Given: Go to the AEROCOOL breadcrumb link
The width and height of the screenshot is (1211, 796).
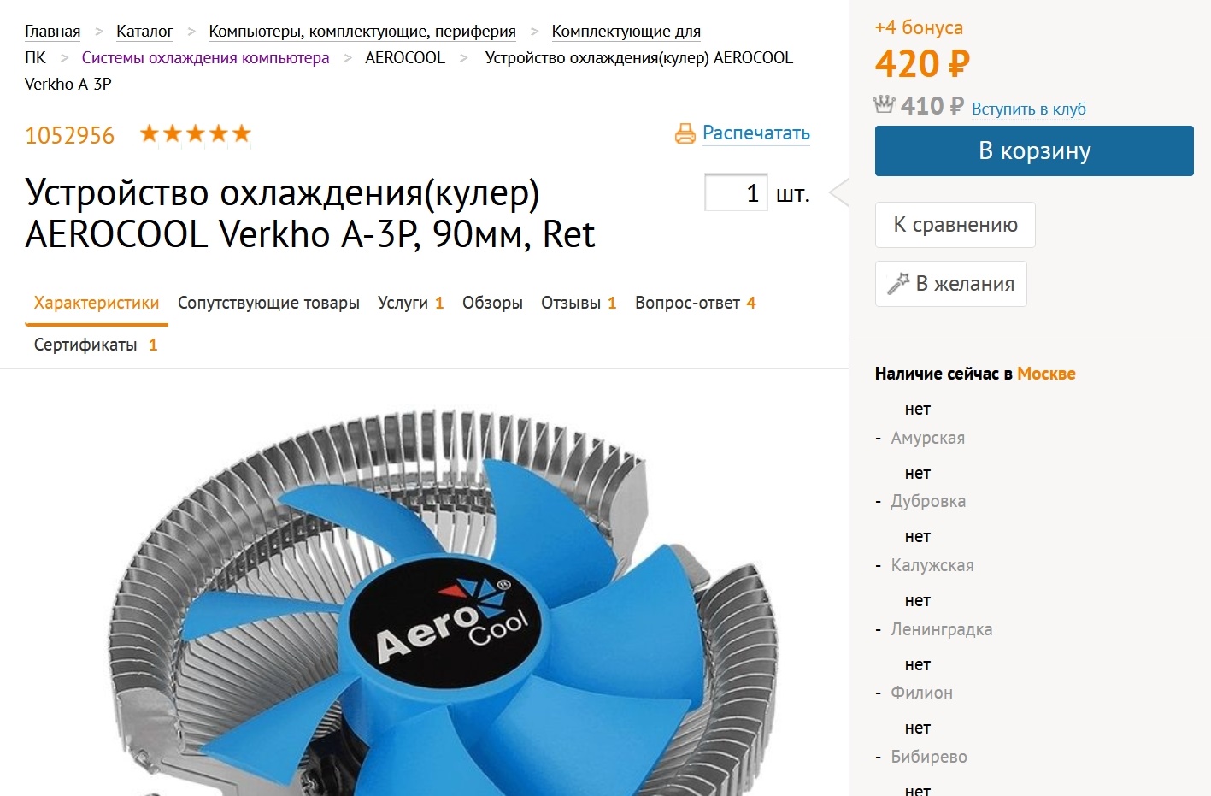Looking at the screenshot, I should 405,58.
